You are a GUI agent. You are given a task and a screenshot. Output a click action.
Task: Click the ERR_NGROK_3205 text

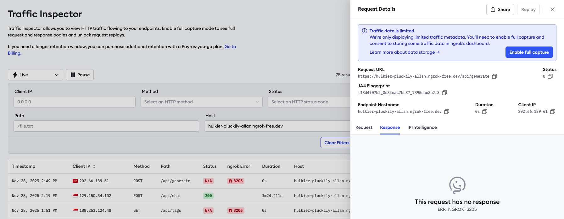coord(457,209)
